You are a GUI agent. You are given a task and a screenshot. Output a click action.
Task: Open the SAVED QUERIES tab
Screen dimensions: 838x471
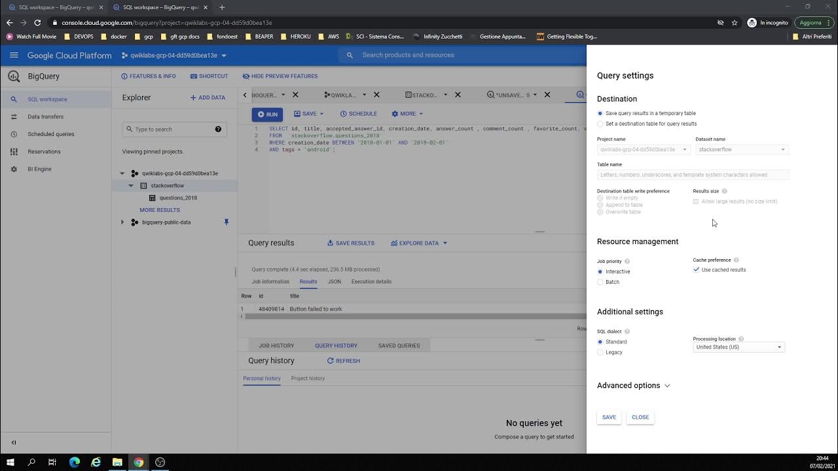point(399,345)
